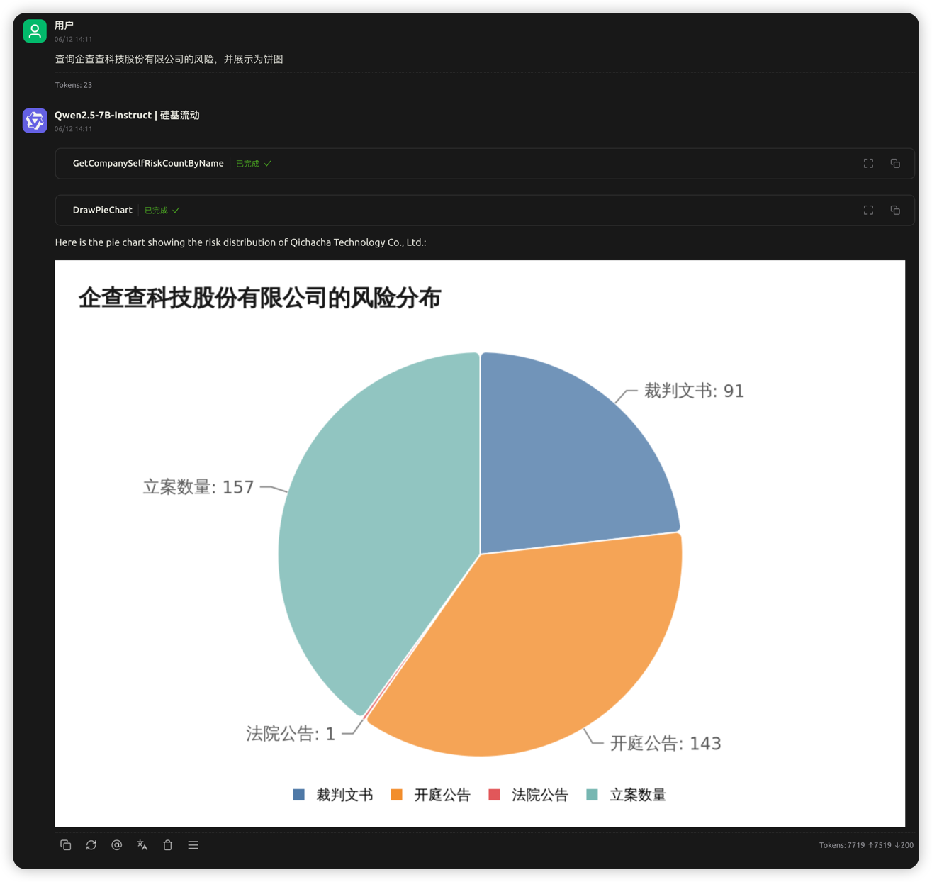Image resolution: width=932 pixels, height=882 pixels.
Task: Open the message menu (three lines icon)
Action: [193, 844]
